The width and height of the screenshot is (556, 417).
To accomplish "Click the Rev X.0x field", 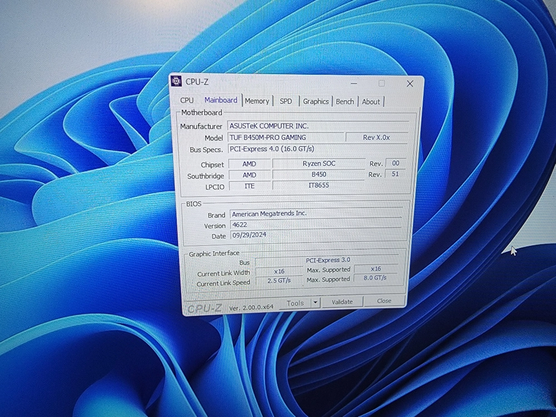I will pyautogui.click(x=376, y=137).
